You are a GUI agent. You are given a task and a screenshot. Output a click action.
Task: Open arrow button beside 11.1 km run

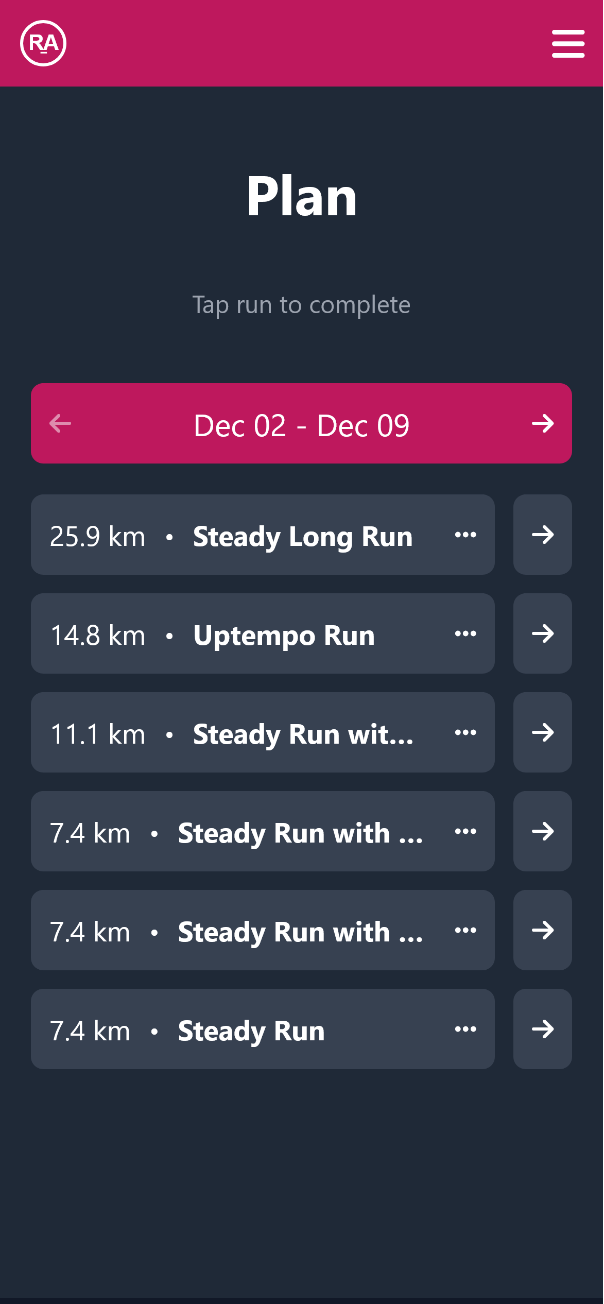point(543,732)
